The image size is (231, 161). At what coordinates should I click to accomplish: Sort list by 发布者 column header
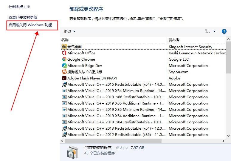[197, 40]
